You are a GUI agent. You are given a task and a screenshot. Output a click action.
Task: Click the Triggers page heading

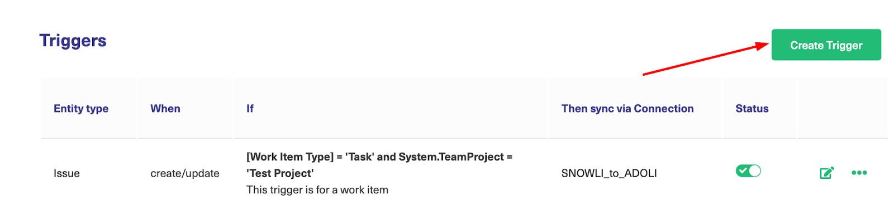(x=73, y=41)
